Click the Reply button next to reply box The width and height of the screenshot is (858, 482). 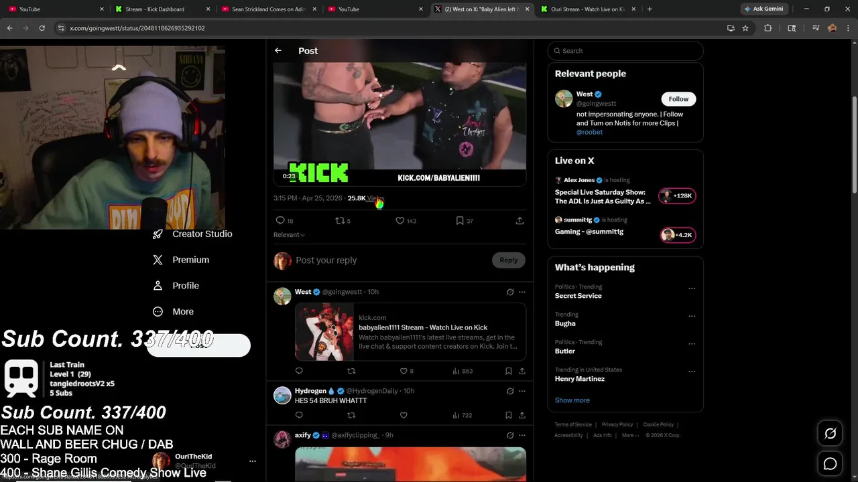point(508,260)
